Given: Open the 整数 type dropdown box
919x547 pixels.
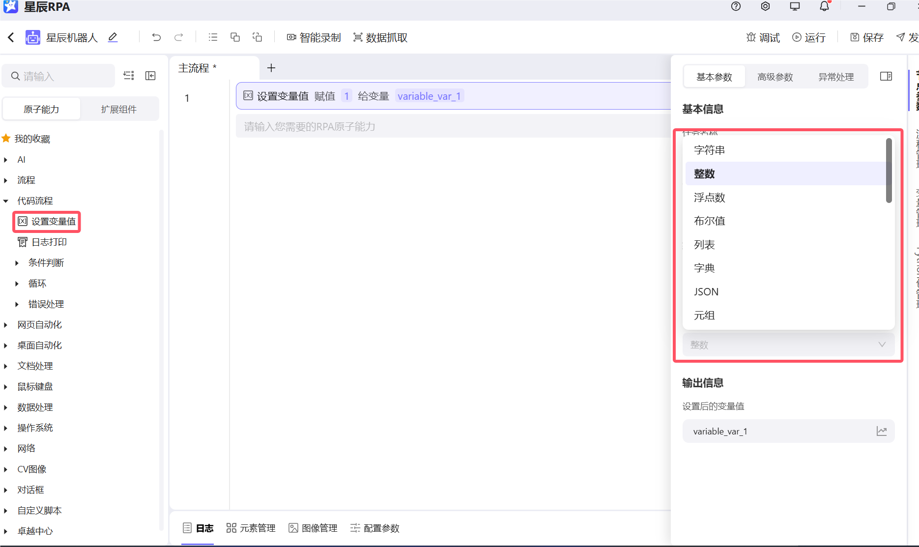Looking at the screenshot, I should [788, 345].
